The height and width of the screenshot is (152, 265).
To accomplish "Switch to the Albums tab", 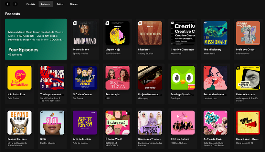I will pos(73,4).
